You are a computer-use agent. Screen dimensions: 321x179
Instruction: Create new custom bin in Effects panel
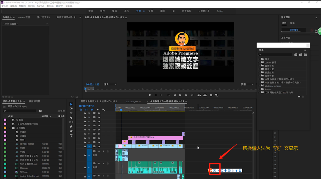click(x=299, y=96)
